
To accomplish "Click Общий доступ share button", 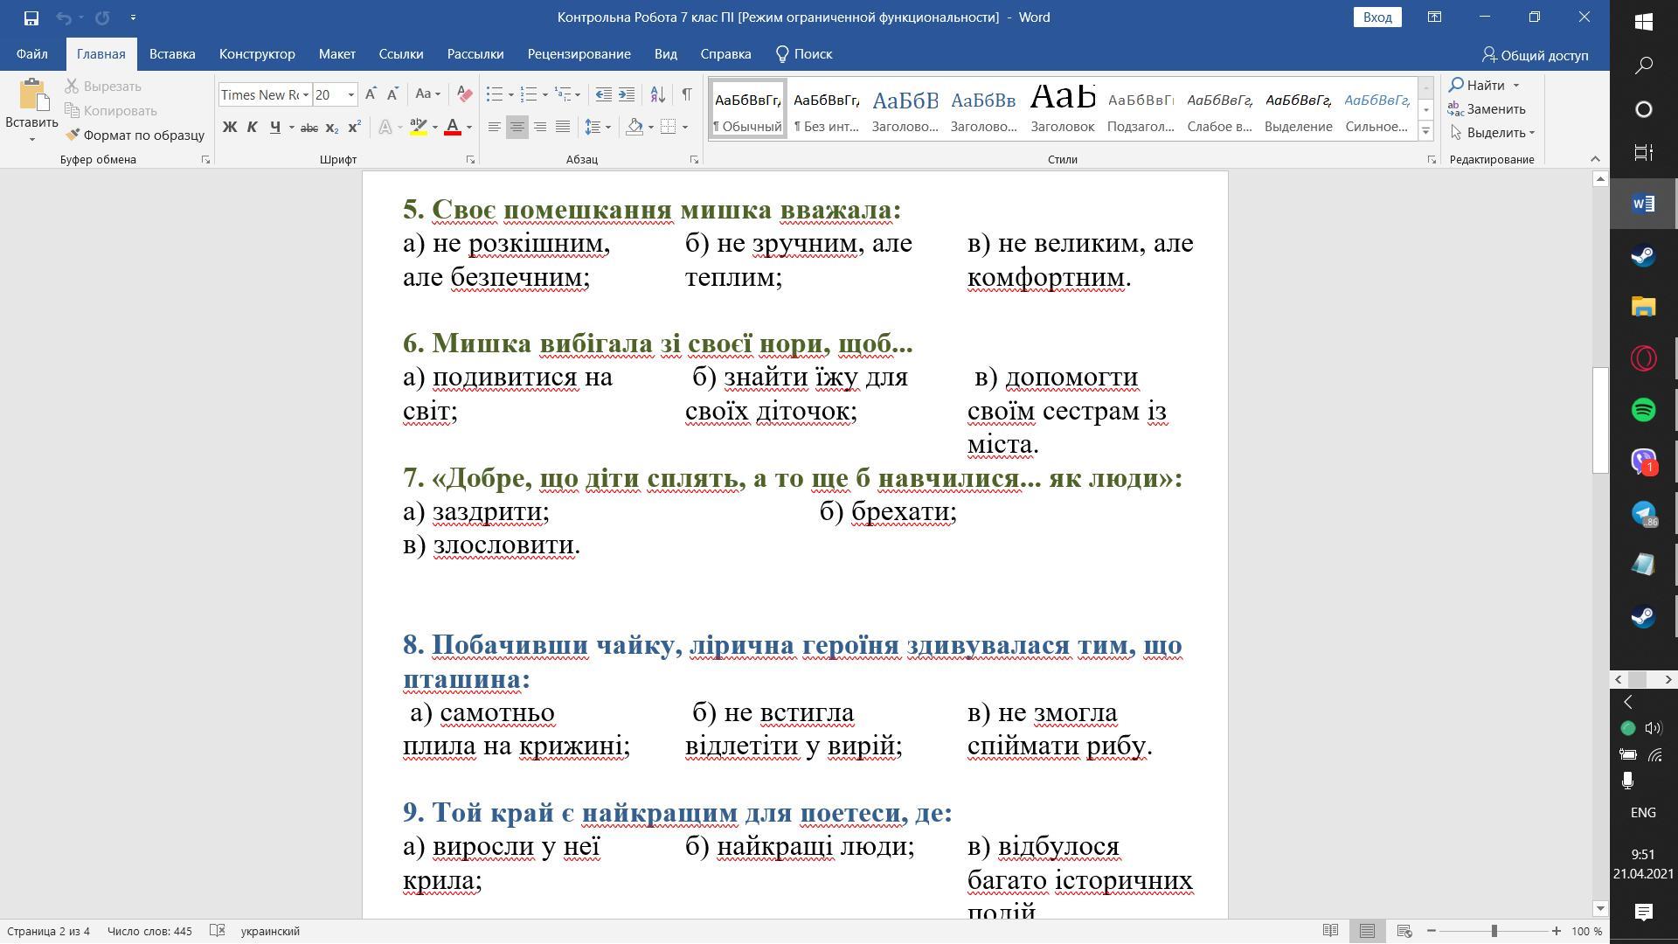I will [1536, 55].
